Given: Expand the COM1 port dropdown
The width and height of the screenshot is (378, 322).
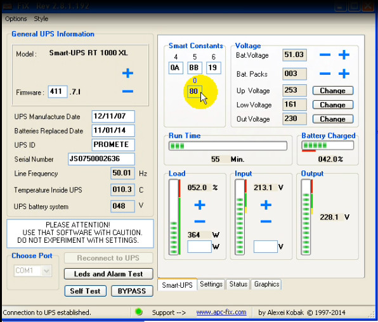Looking at the screenshot, I should [x=46, y=271].
